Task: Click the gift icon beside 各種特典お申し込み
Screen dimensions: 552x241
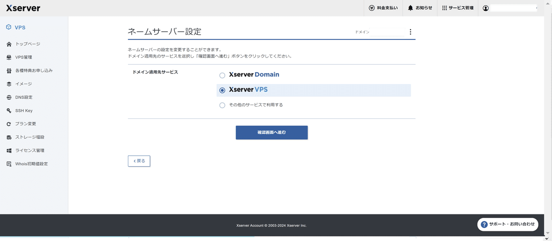Action: [x=9, y=71]
